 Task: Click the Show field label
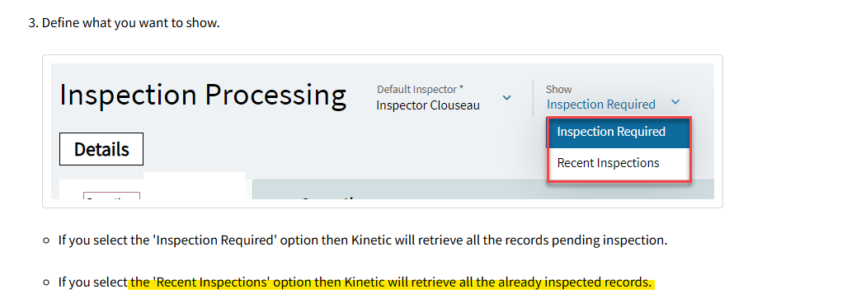(558, 89)
